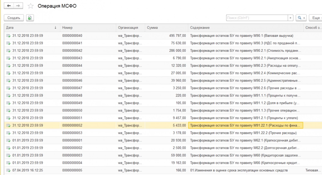Click the back navigation arrow
Viewport: 322px width, 175px height.
[x=8, y=6]
